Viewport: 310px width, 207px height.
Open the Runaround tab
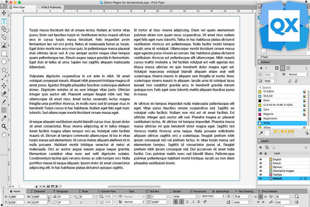198,191
